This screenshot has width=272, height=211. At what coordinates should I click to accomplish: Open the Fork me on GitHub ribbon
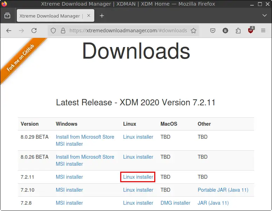pos(20,58)
